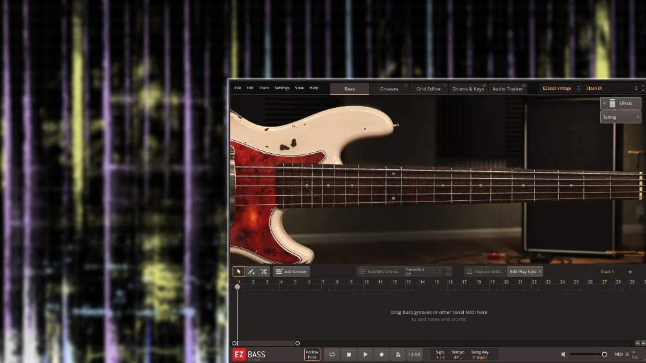Open the Edit menu

pos(250,88)
